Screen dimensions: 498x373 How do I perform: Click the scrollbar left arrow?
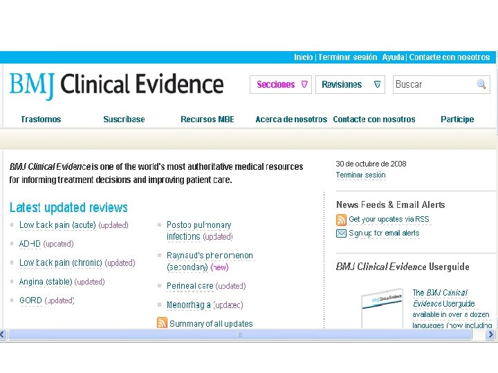click(x=3, y=334)
